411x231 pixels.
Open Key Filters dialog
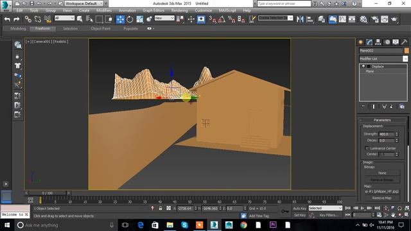click(x=329, y=215)
